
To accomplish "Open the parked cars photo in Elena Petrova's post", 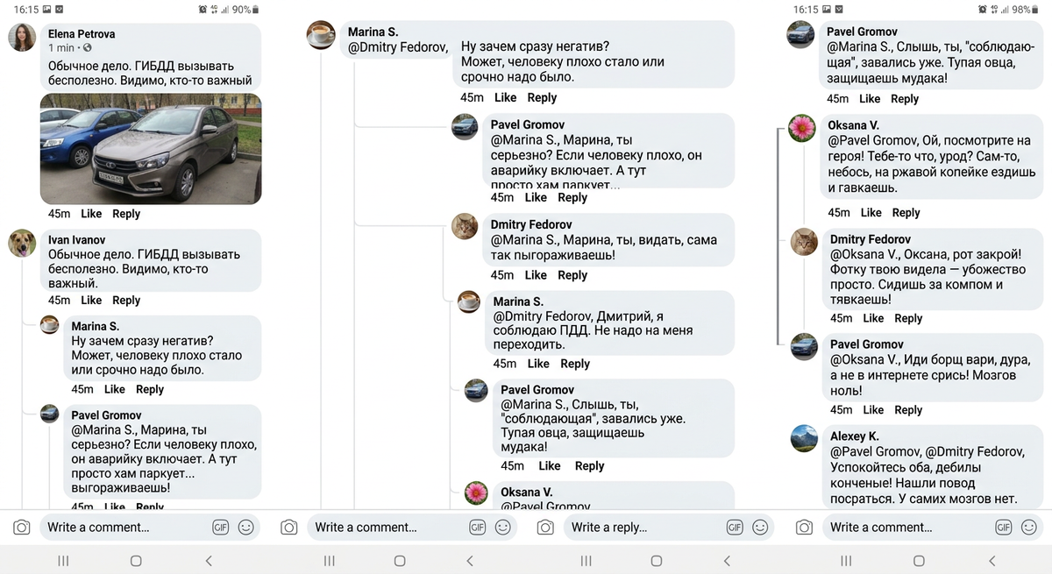I will point(151,149).
